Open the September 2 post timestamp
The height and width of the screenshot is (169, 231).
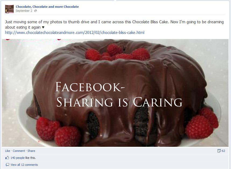(24, 11)
